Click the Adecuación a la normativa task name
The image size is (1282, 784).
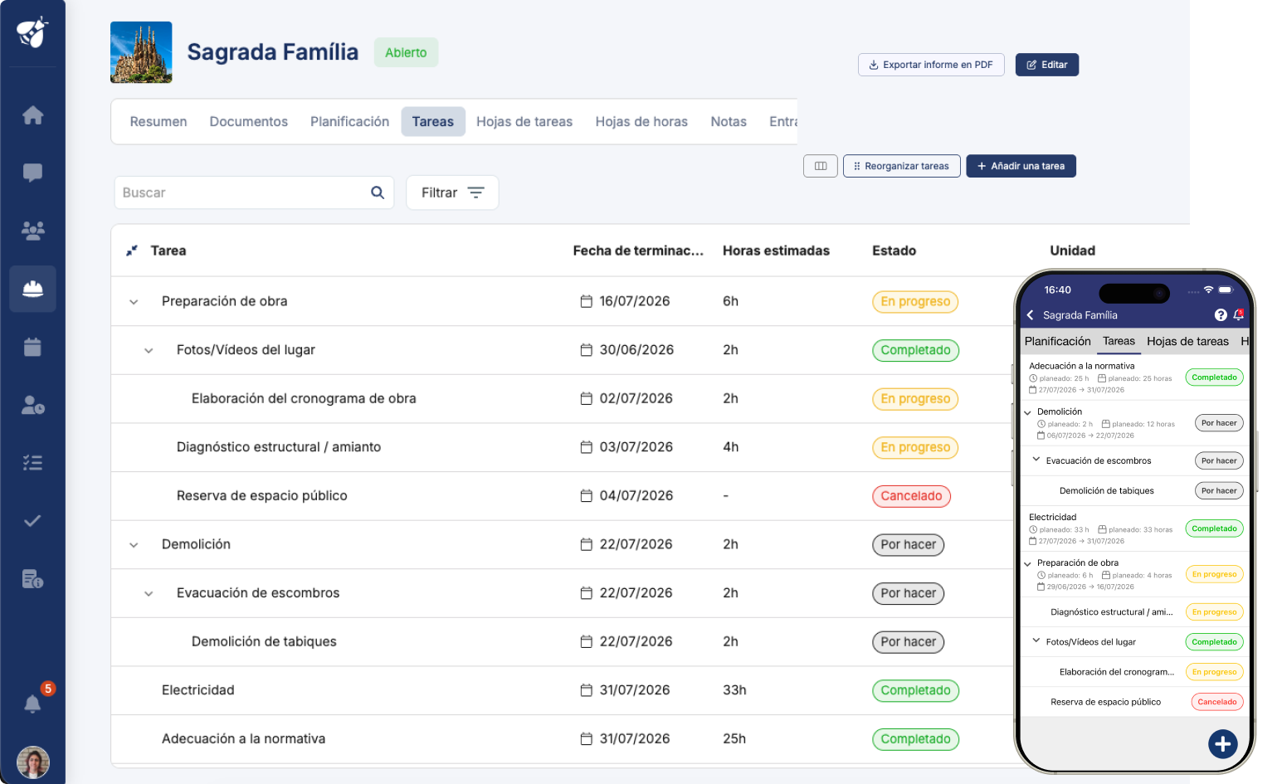tap(243, 739)
